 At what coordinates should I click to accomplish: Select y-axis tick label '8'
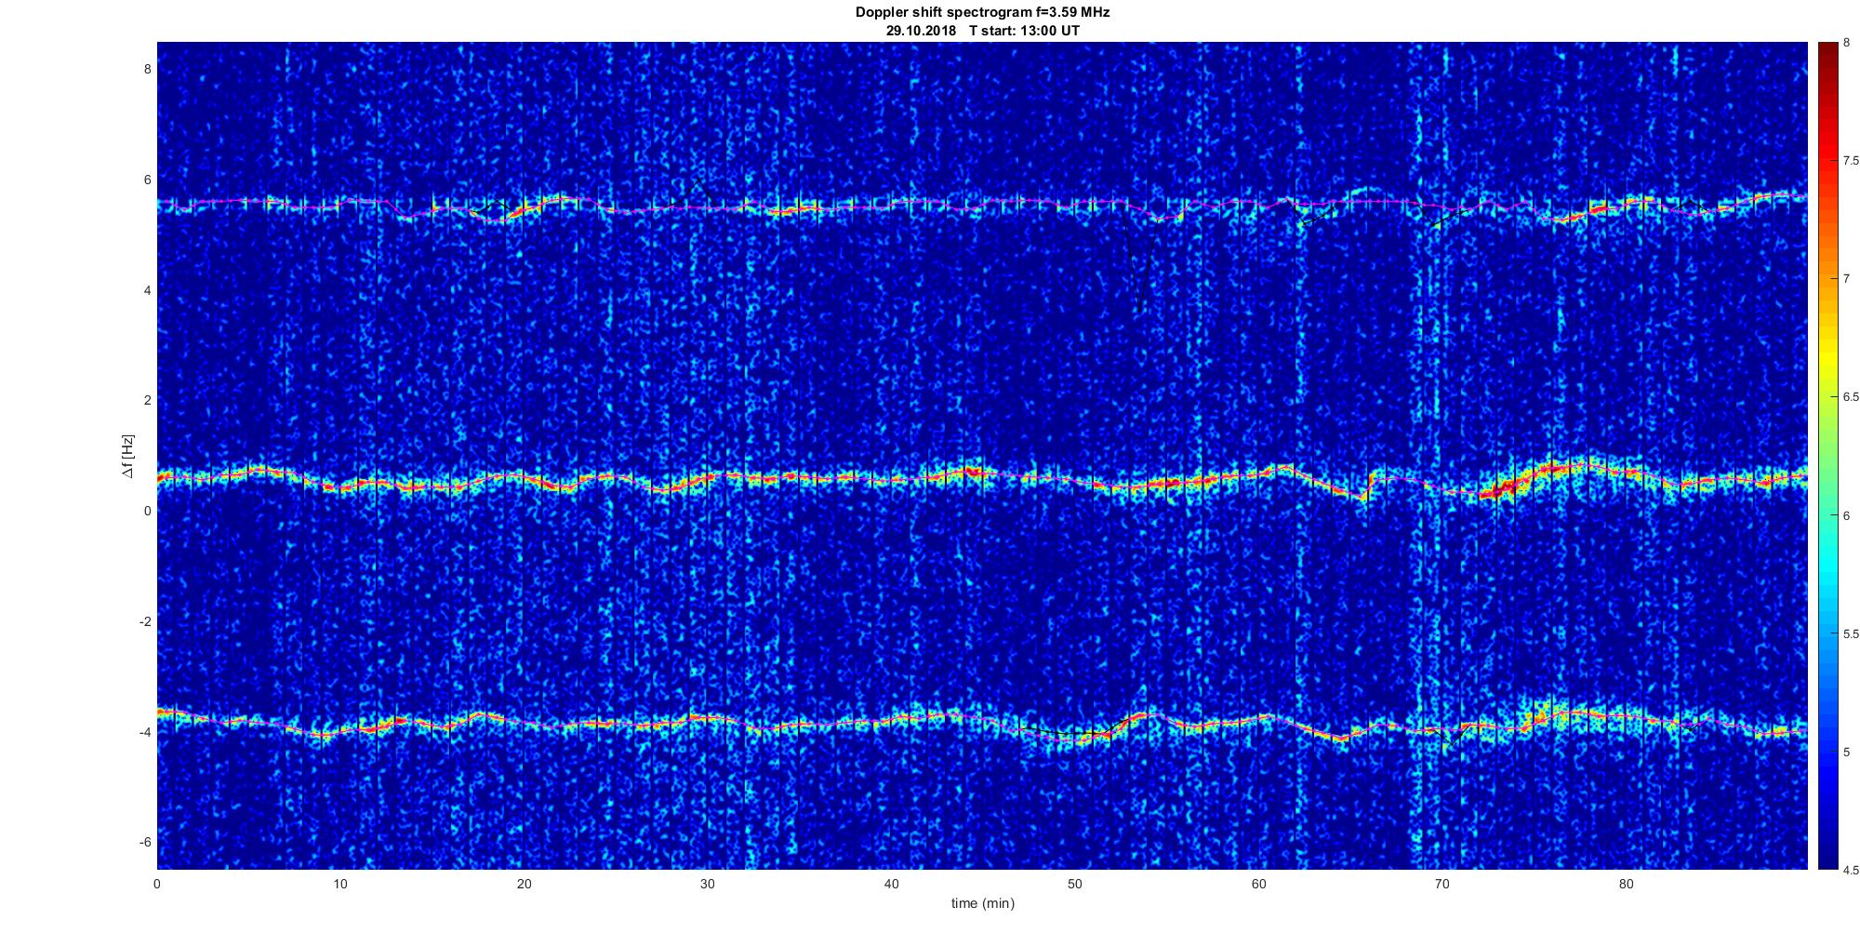147,69
